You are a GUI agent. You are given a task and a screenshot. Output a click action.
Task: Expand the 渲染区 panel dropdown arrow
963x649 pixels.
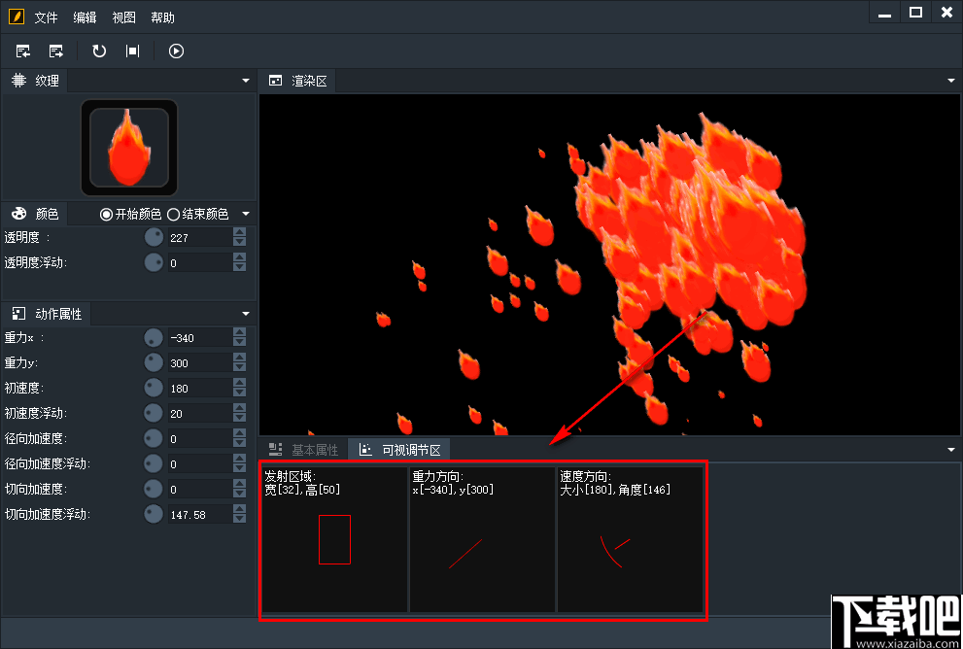(951, 81)
